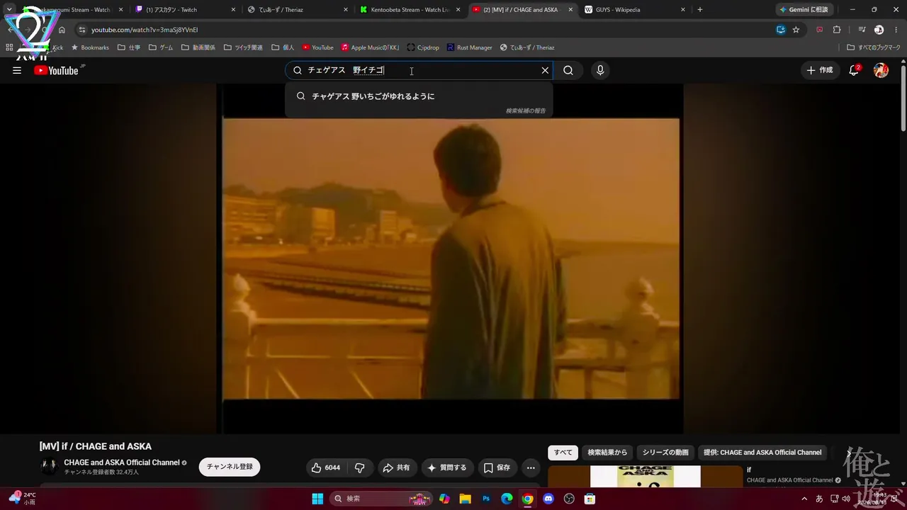Switch to the アスカタン - Twitch tab
Viewport: 907px width, 510px height.
click(186, 10)
